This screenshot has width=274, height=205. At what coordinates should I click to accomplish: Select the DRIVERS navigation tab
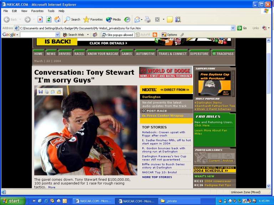65,54
